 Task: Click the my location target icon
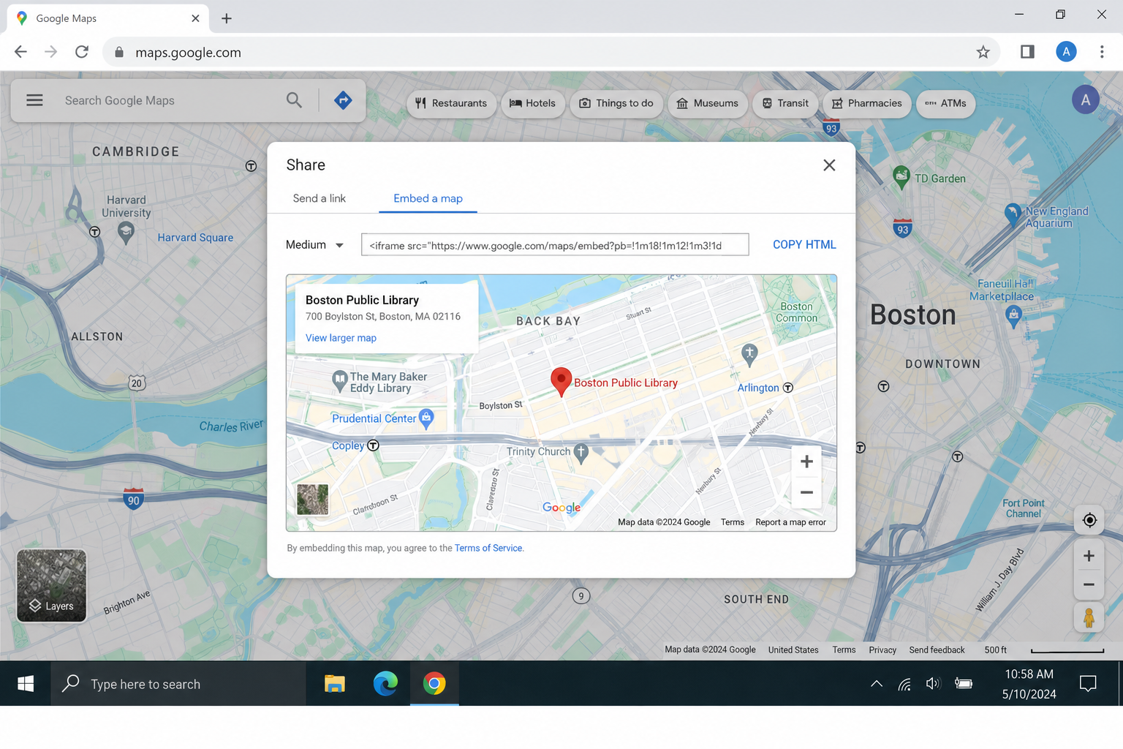(1089, 520)
